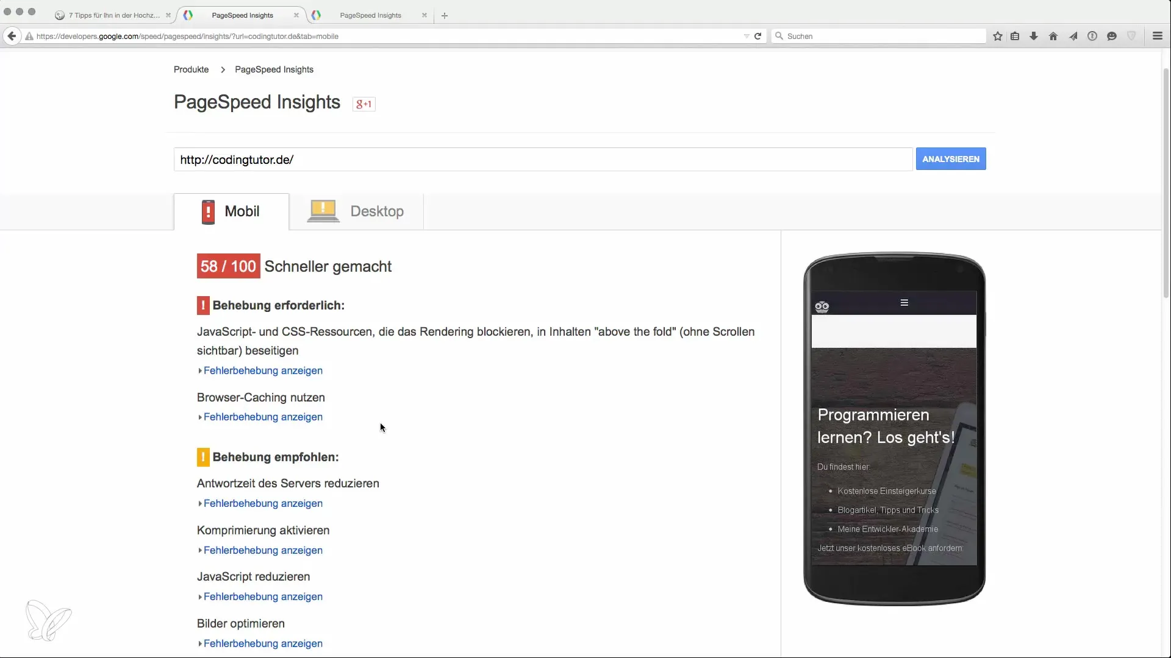Click the warning site identity icon
Image resolution: width=1171 pixels, height=658 pixels.
click(29, 36)
